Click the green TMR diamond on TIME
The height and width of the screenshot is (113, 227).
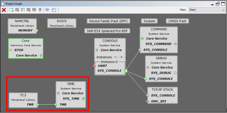[x=56, y=104]
